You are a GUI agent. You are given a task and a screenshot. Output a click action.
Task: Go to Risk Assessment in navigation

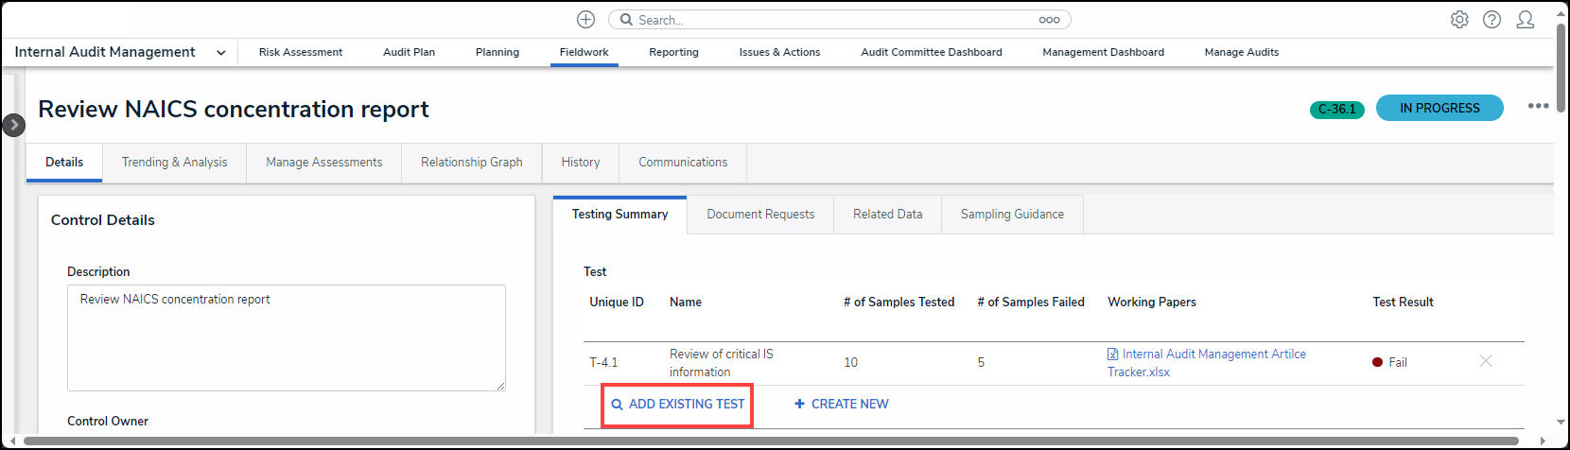(x=300, y=53)
